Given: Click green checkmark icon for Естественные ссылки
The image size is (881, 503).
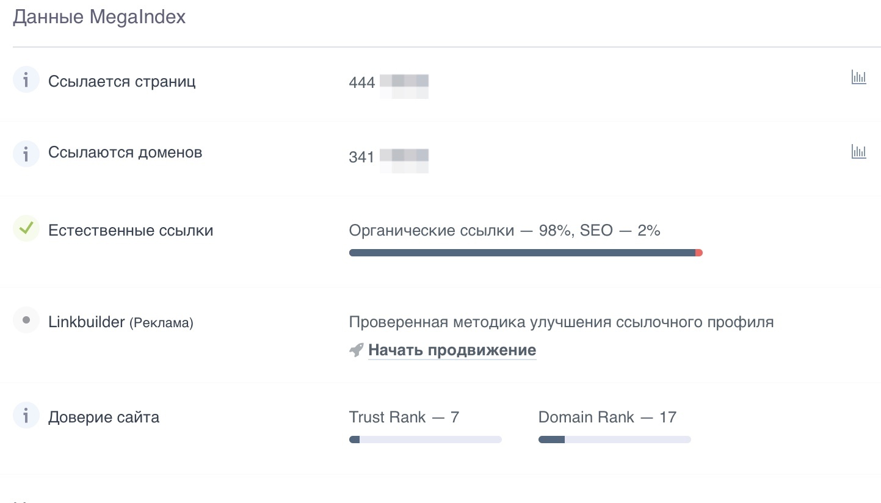Looking at the screenshot, I should pyautogui.click(x=26, y=229).
